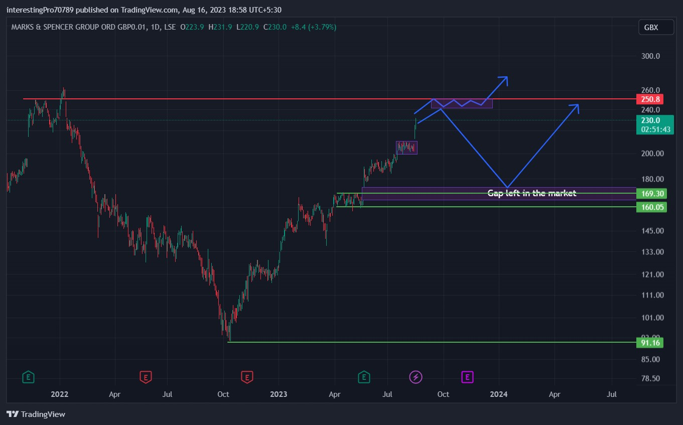Viewport: 683px width, 425px height.
Task: Click the purple upcoming earnings E icon
Action: [x=467, y=376]
